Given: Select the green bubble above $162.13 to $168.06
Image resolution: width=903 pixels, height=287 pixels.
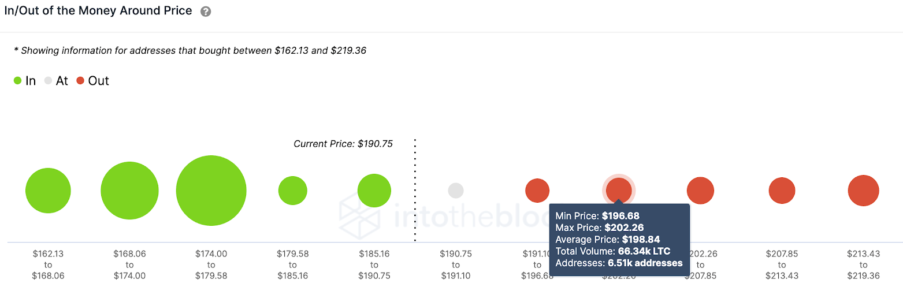Looking at the screenshot, I should click(48, 191).
